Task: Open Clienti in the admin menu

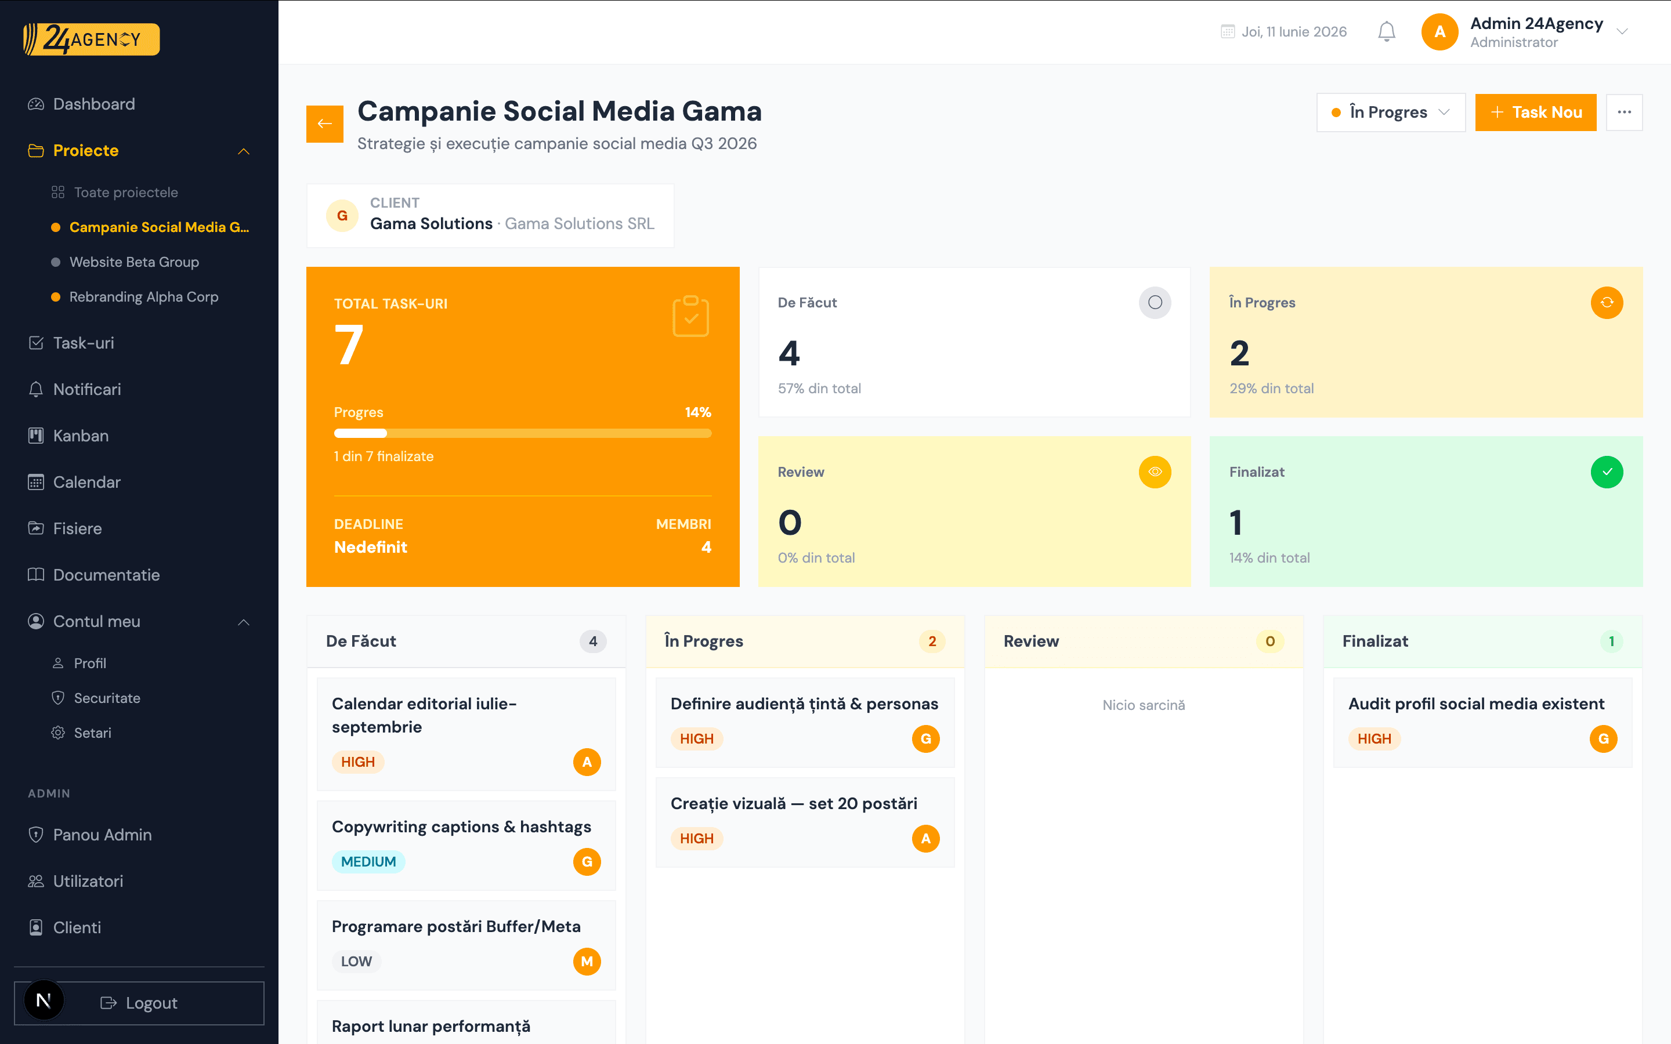Action: click(139, 927)
